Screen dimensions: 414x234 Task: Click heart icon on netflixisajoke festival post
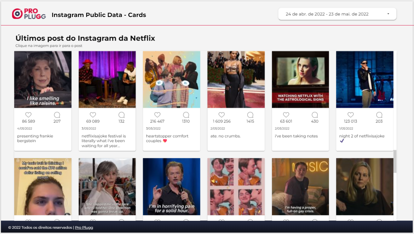click(x=93, y=115)
